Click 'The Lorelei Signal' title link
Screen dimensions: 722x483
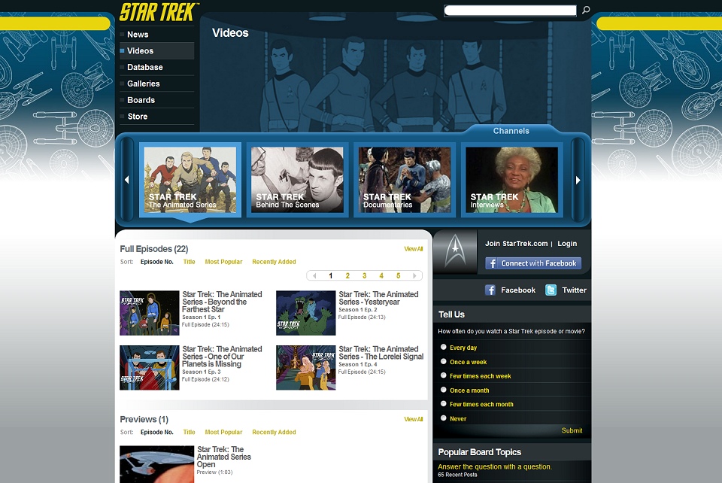pyautogui.click(x=381, y=353)
